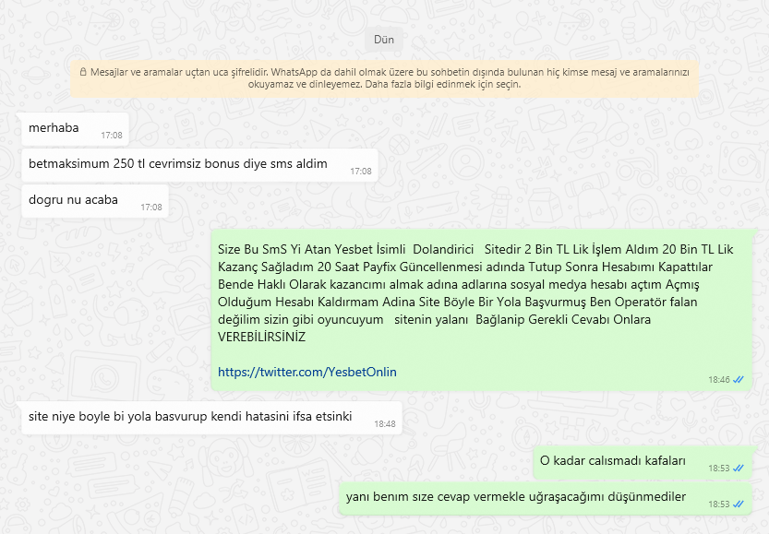Click the 'site niye boyle bi yola' message
Viewport: 769px width, 534px height.
point(211,418)
